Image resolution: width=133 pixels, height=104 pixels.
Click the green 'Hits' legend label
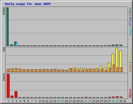tap(130, 11)
